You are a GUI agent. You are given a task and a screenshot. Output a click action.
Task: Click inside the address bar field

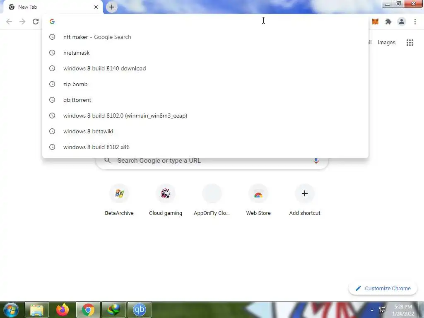[x=205, y=22]
